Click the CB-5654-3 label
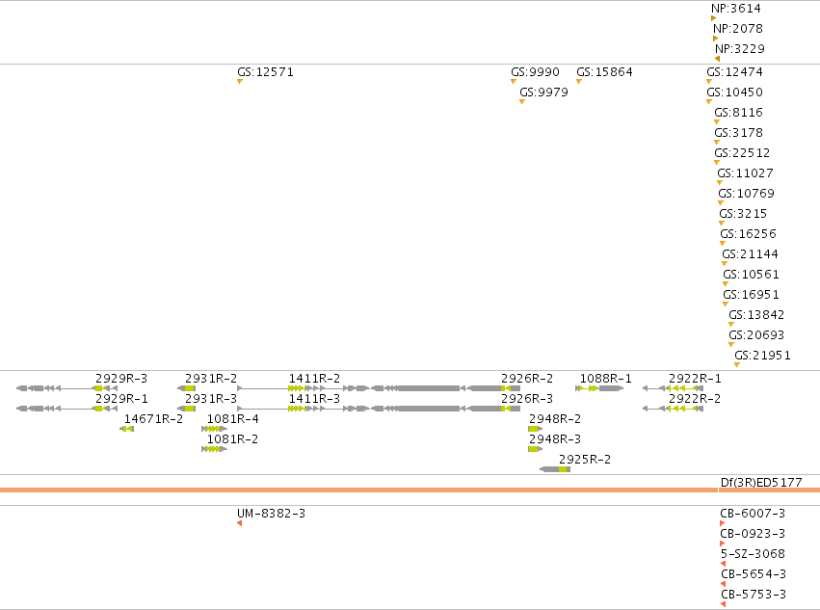 [x=754, y=574]
